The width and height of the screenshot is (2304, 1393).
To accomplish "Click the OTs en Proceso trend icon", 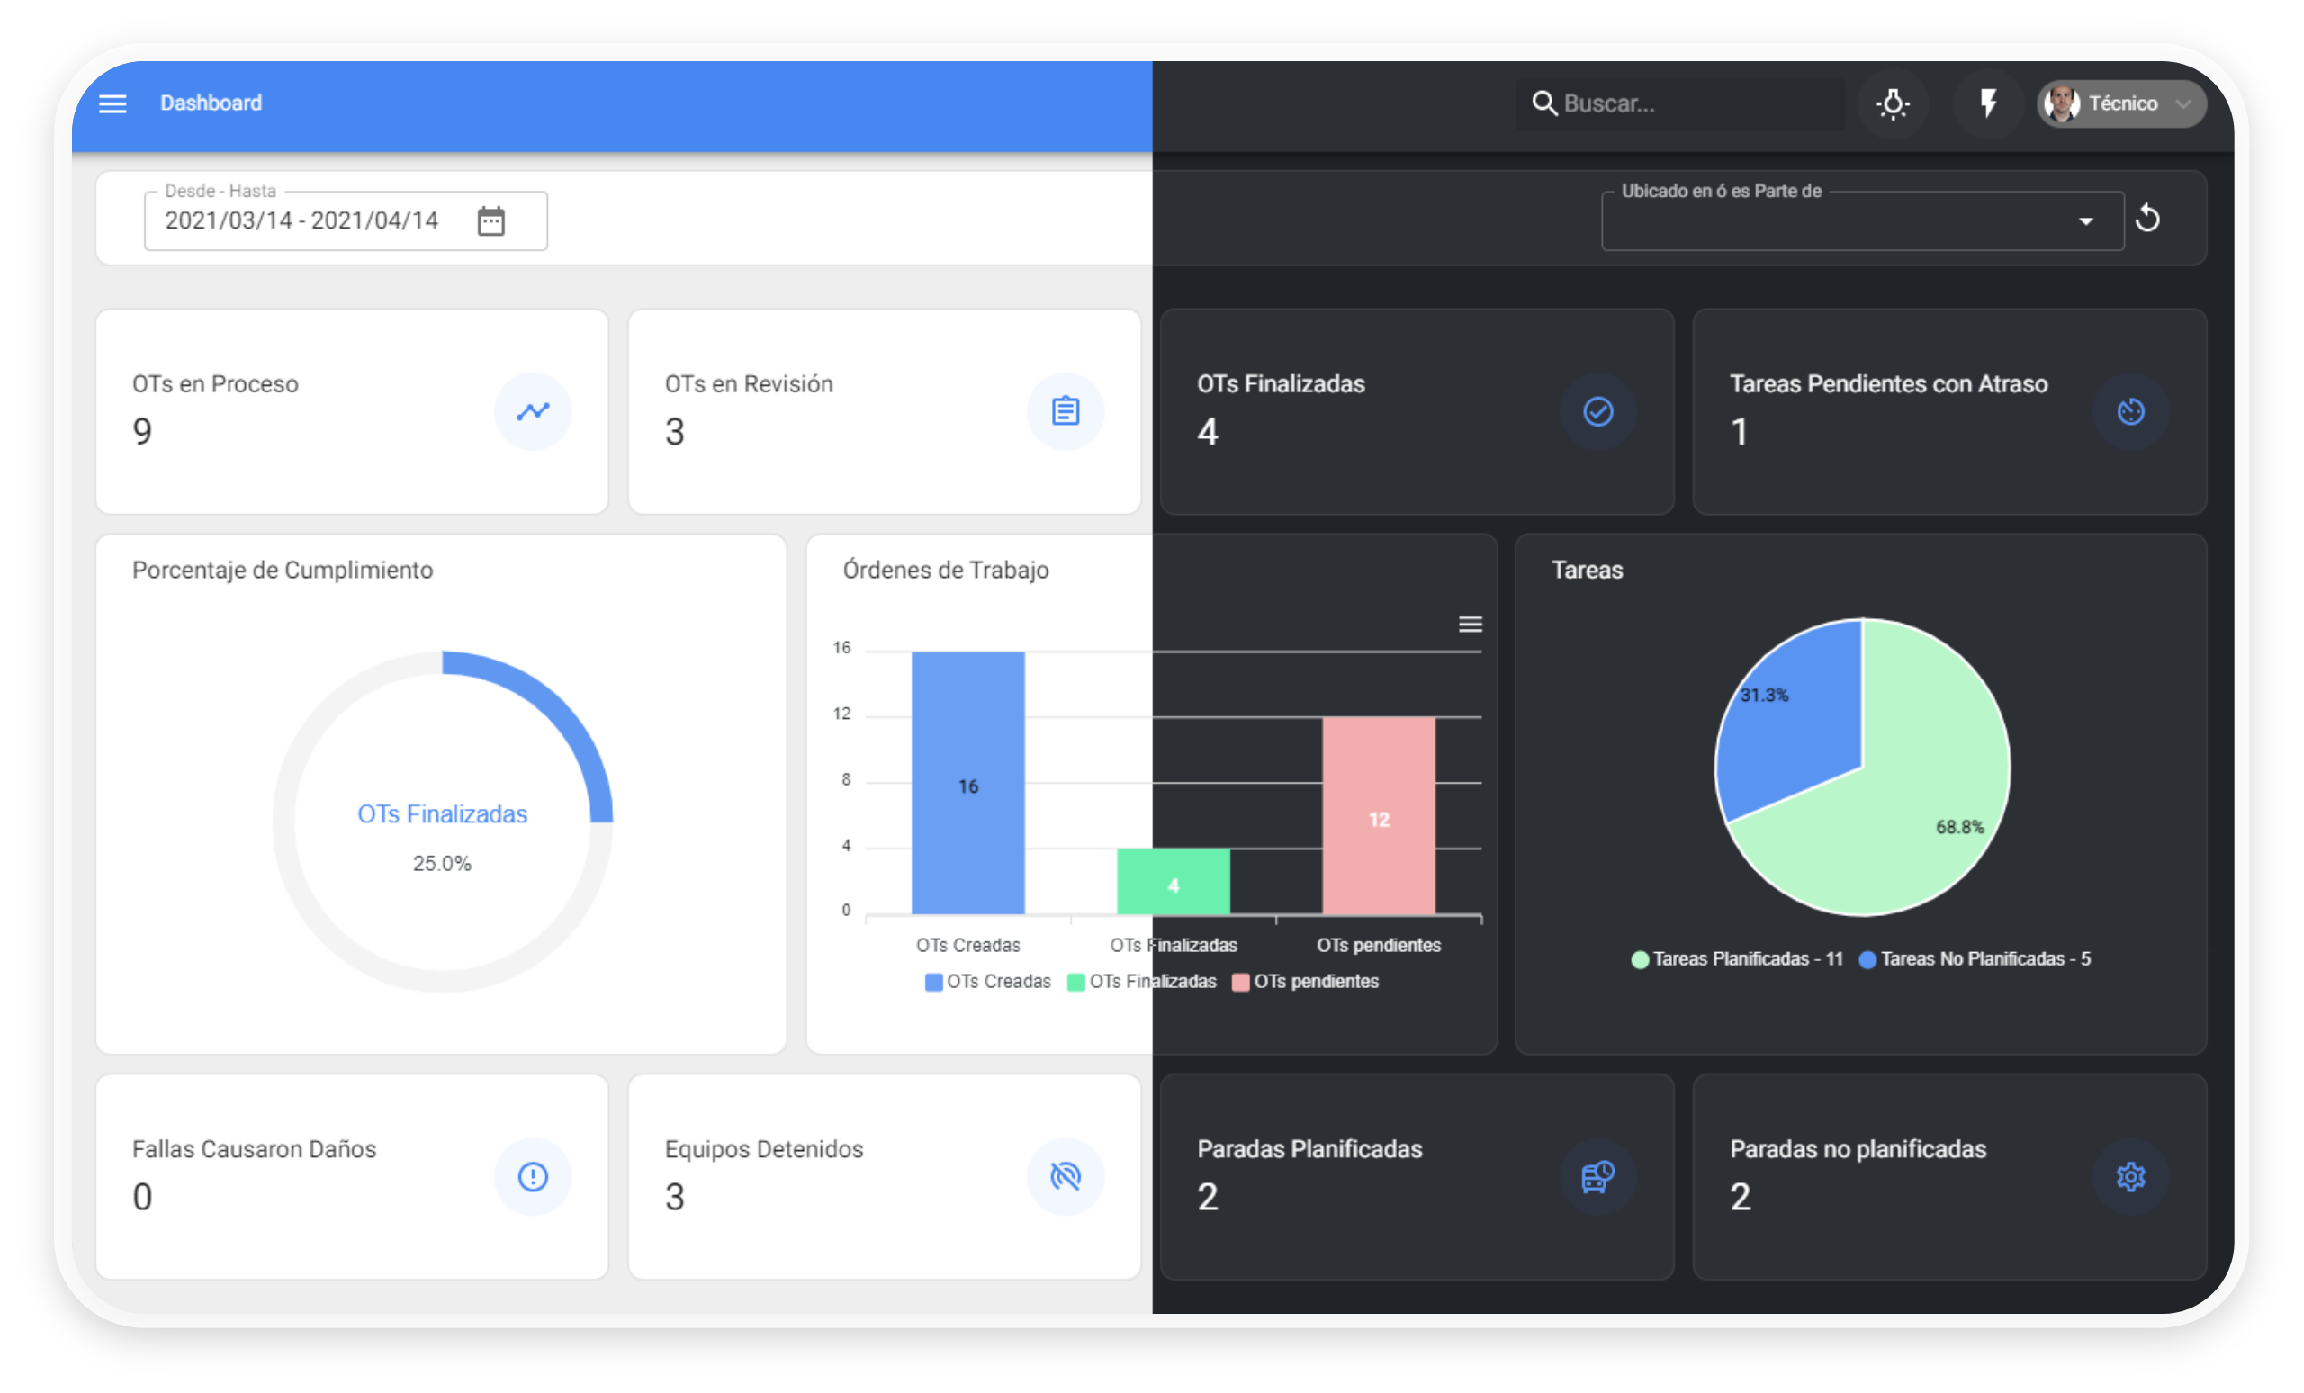I will (x=533, y=411).
